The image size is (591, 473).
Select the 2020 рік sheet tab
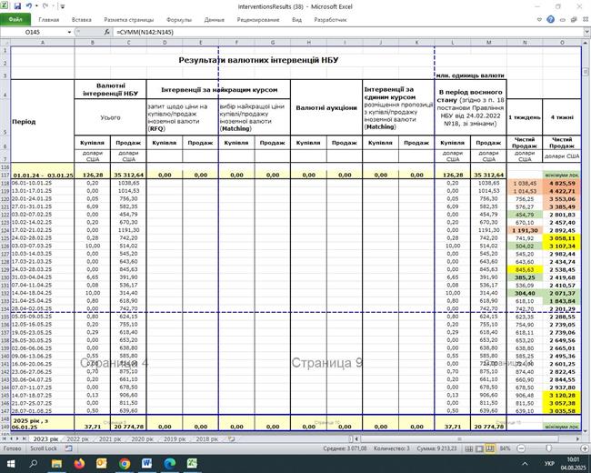143,439
